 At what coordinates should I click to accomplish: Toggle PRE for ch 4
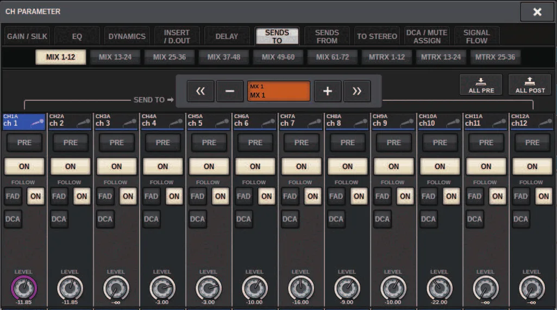(x=162, y=143)
